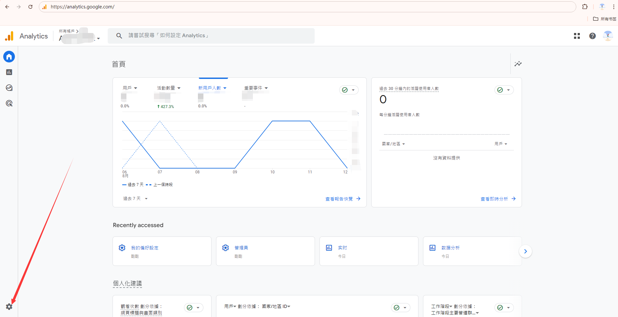Toggle the green check status on main chart card
Image resolution: width=618 pixels, height=317 pixels.
coord(348,90)
